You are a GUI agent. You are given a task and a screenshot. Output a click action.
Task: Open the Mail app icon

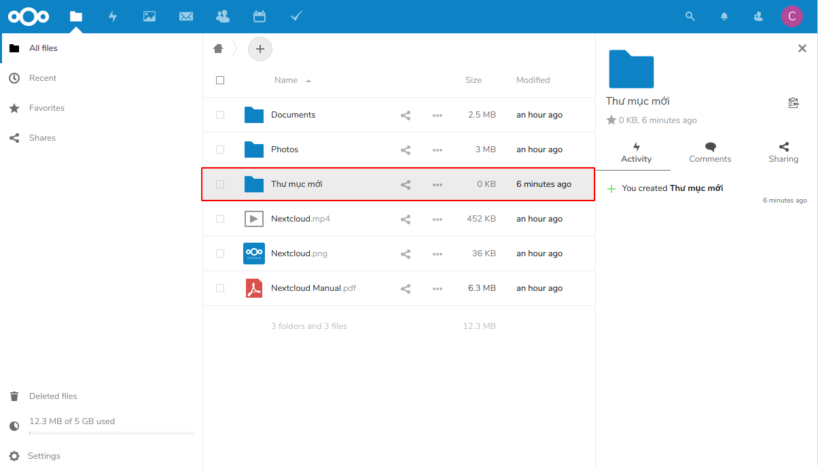pos(186,16)
